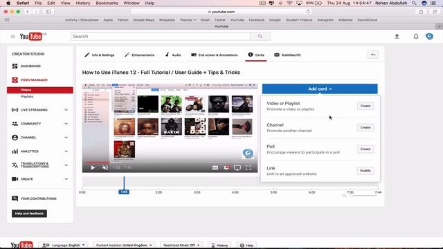
Task: Click Safari share button
Action: click(x=421, y=12)
